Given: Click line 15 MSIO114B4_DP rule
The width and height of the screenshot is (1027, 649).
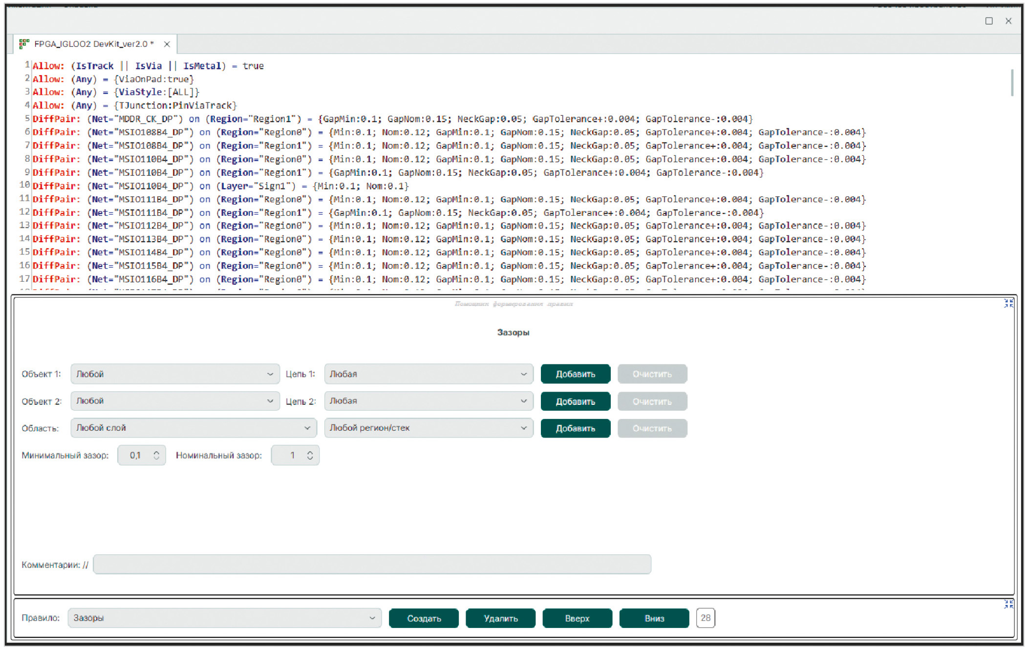Looking at the screenshot, I should (449, 252).
